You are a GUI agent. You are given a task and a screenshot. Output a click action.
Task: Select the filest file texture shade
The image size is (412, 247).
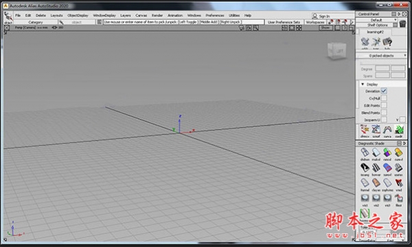click(398, 198)
